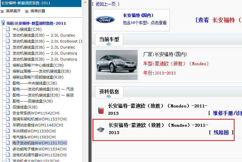
Task: Click the page icon beside 电气接头WDM11583CHI
Action: point(8,137)
